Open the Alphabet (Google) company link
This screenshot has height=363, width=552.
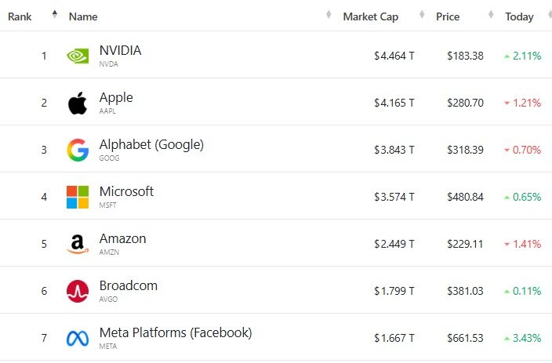[151, 145]
